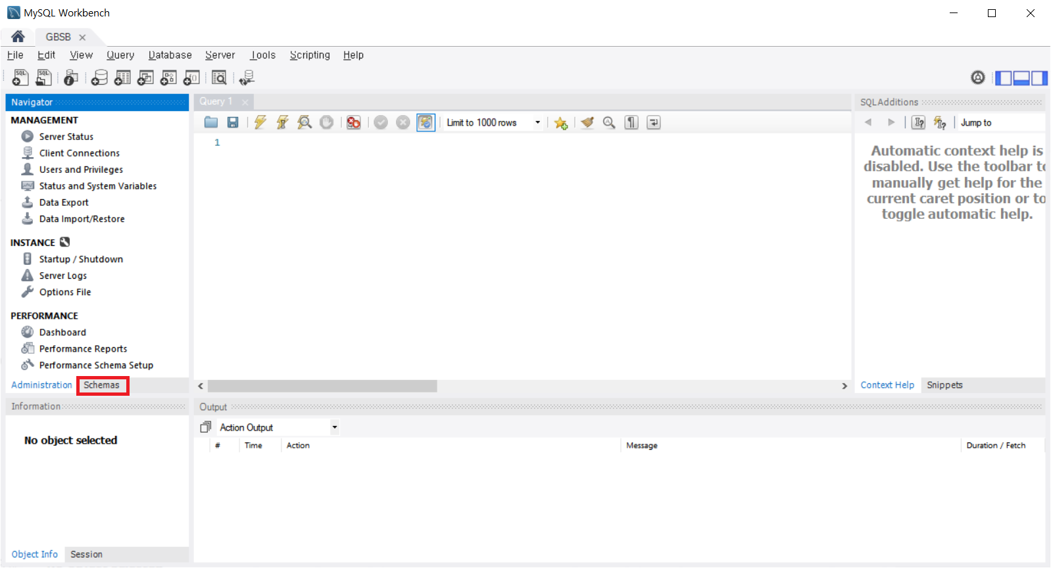Toggle word wrapping in editor
This screenshot has width=1051, height=568.
click(654, 122)
